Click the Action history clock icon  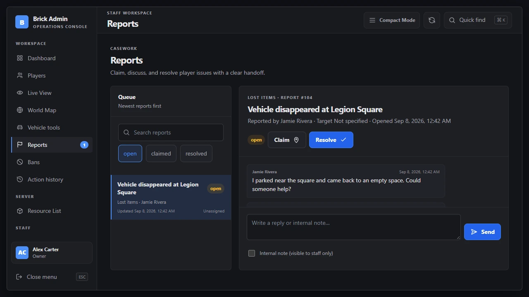click(x=20, y=179)
